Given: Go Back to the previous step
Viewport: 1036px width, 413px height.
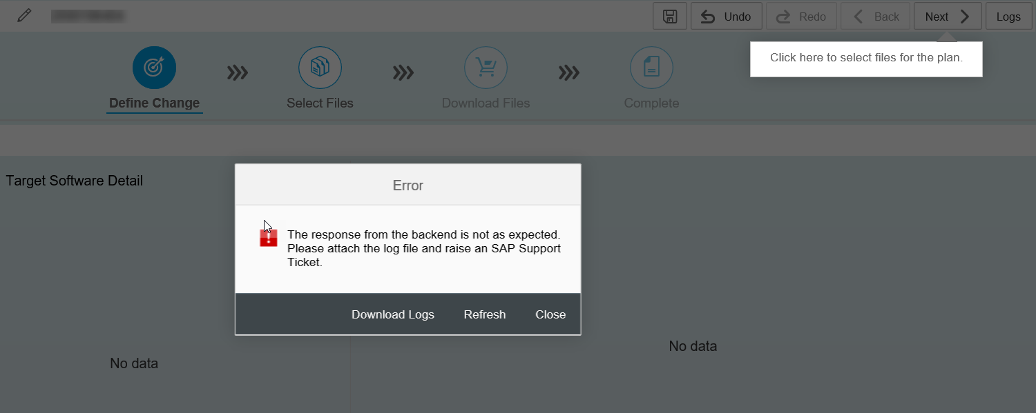Looking at the screenshot, I should coord(876,17).
